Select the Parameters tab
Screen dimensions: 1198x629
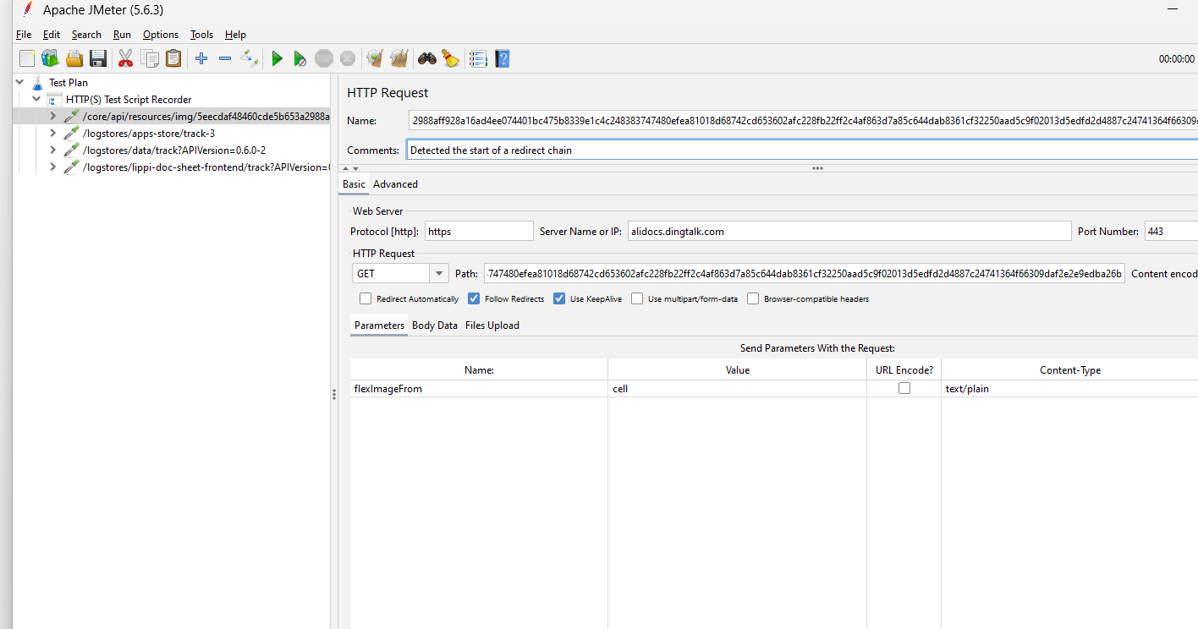click(x=379, y=325)
